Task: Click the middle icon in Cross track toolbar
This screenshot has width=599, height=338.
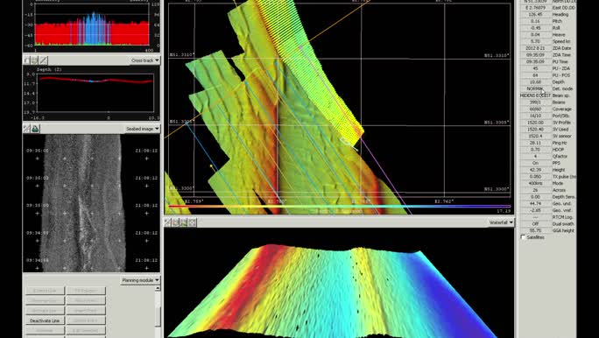Action: point(35,60)
